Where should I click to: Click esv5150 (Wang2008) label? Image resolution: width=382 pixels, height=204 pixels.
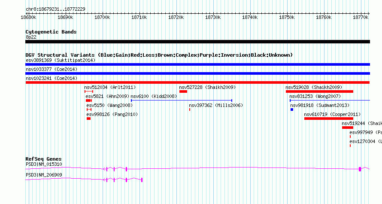click(109, 105)
